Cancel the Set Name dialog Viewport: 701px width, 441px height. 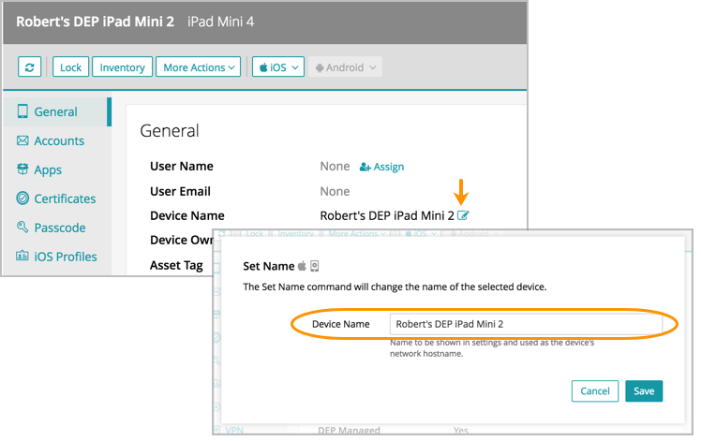coord(595,390)
